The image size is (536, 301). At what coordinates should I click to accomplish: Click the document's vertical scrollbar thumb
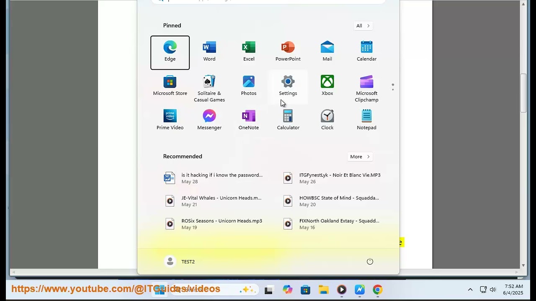(x=523, y=93)
